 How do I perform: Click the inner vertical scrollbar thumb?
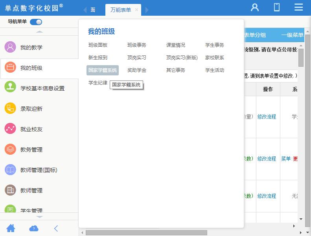point(301,58)
